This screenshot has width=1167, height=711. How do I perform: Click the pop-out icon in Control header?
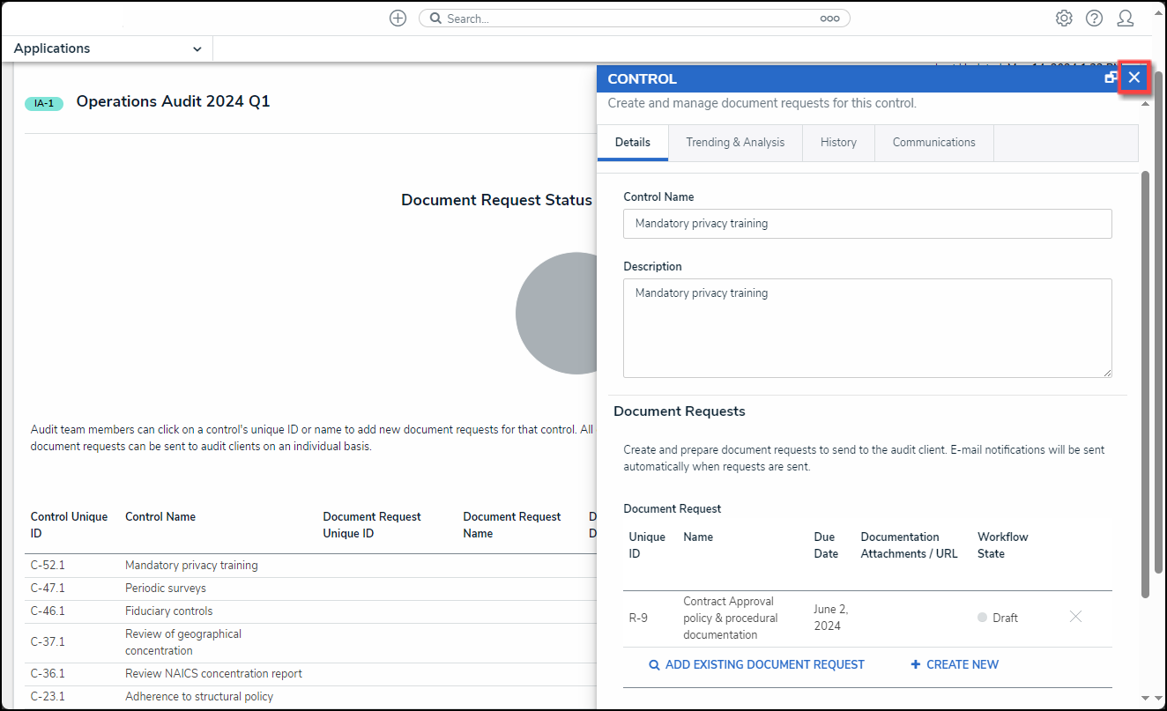coord(1111,78)
